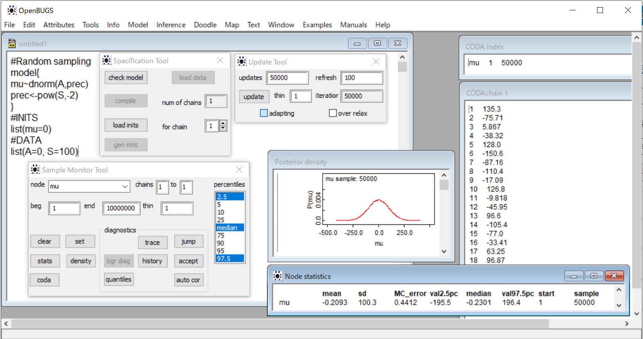Click the coda button
This screenshot has height=339, width=643.
pos(44,280)
